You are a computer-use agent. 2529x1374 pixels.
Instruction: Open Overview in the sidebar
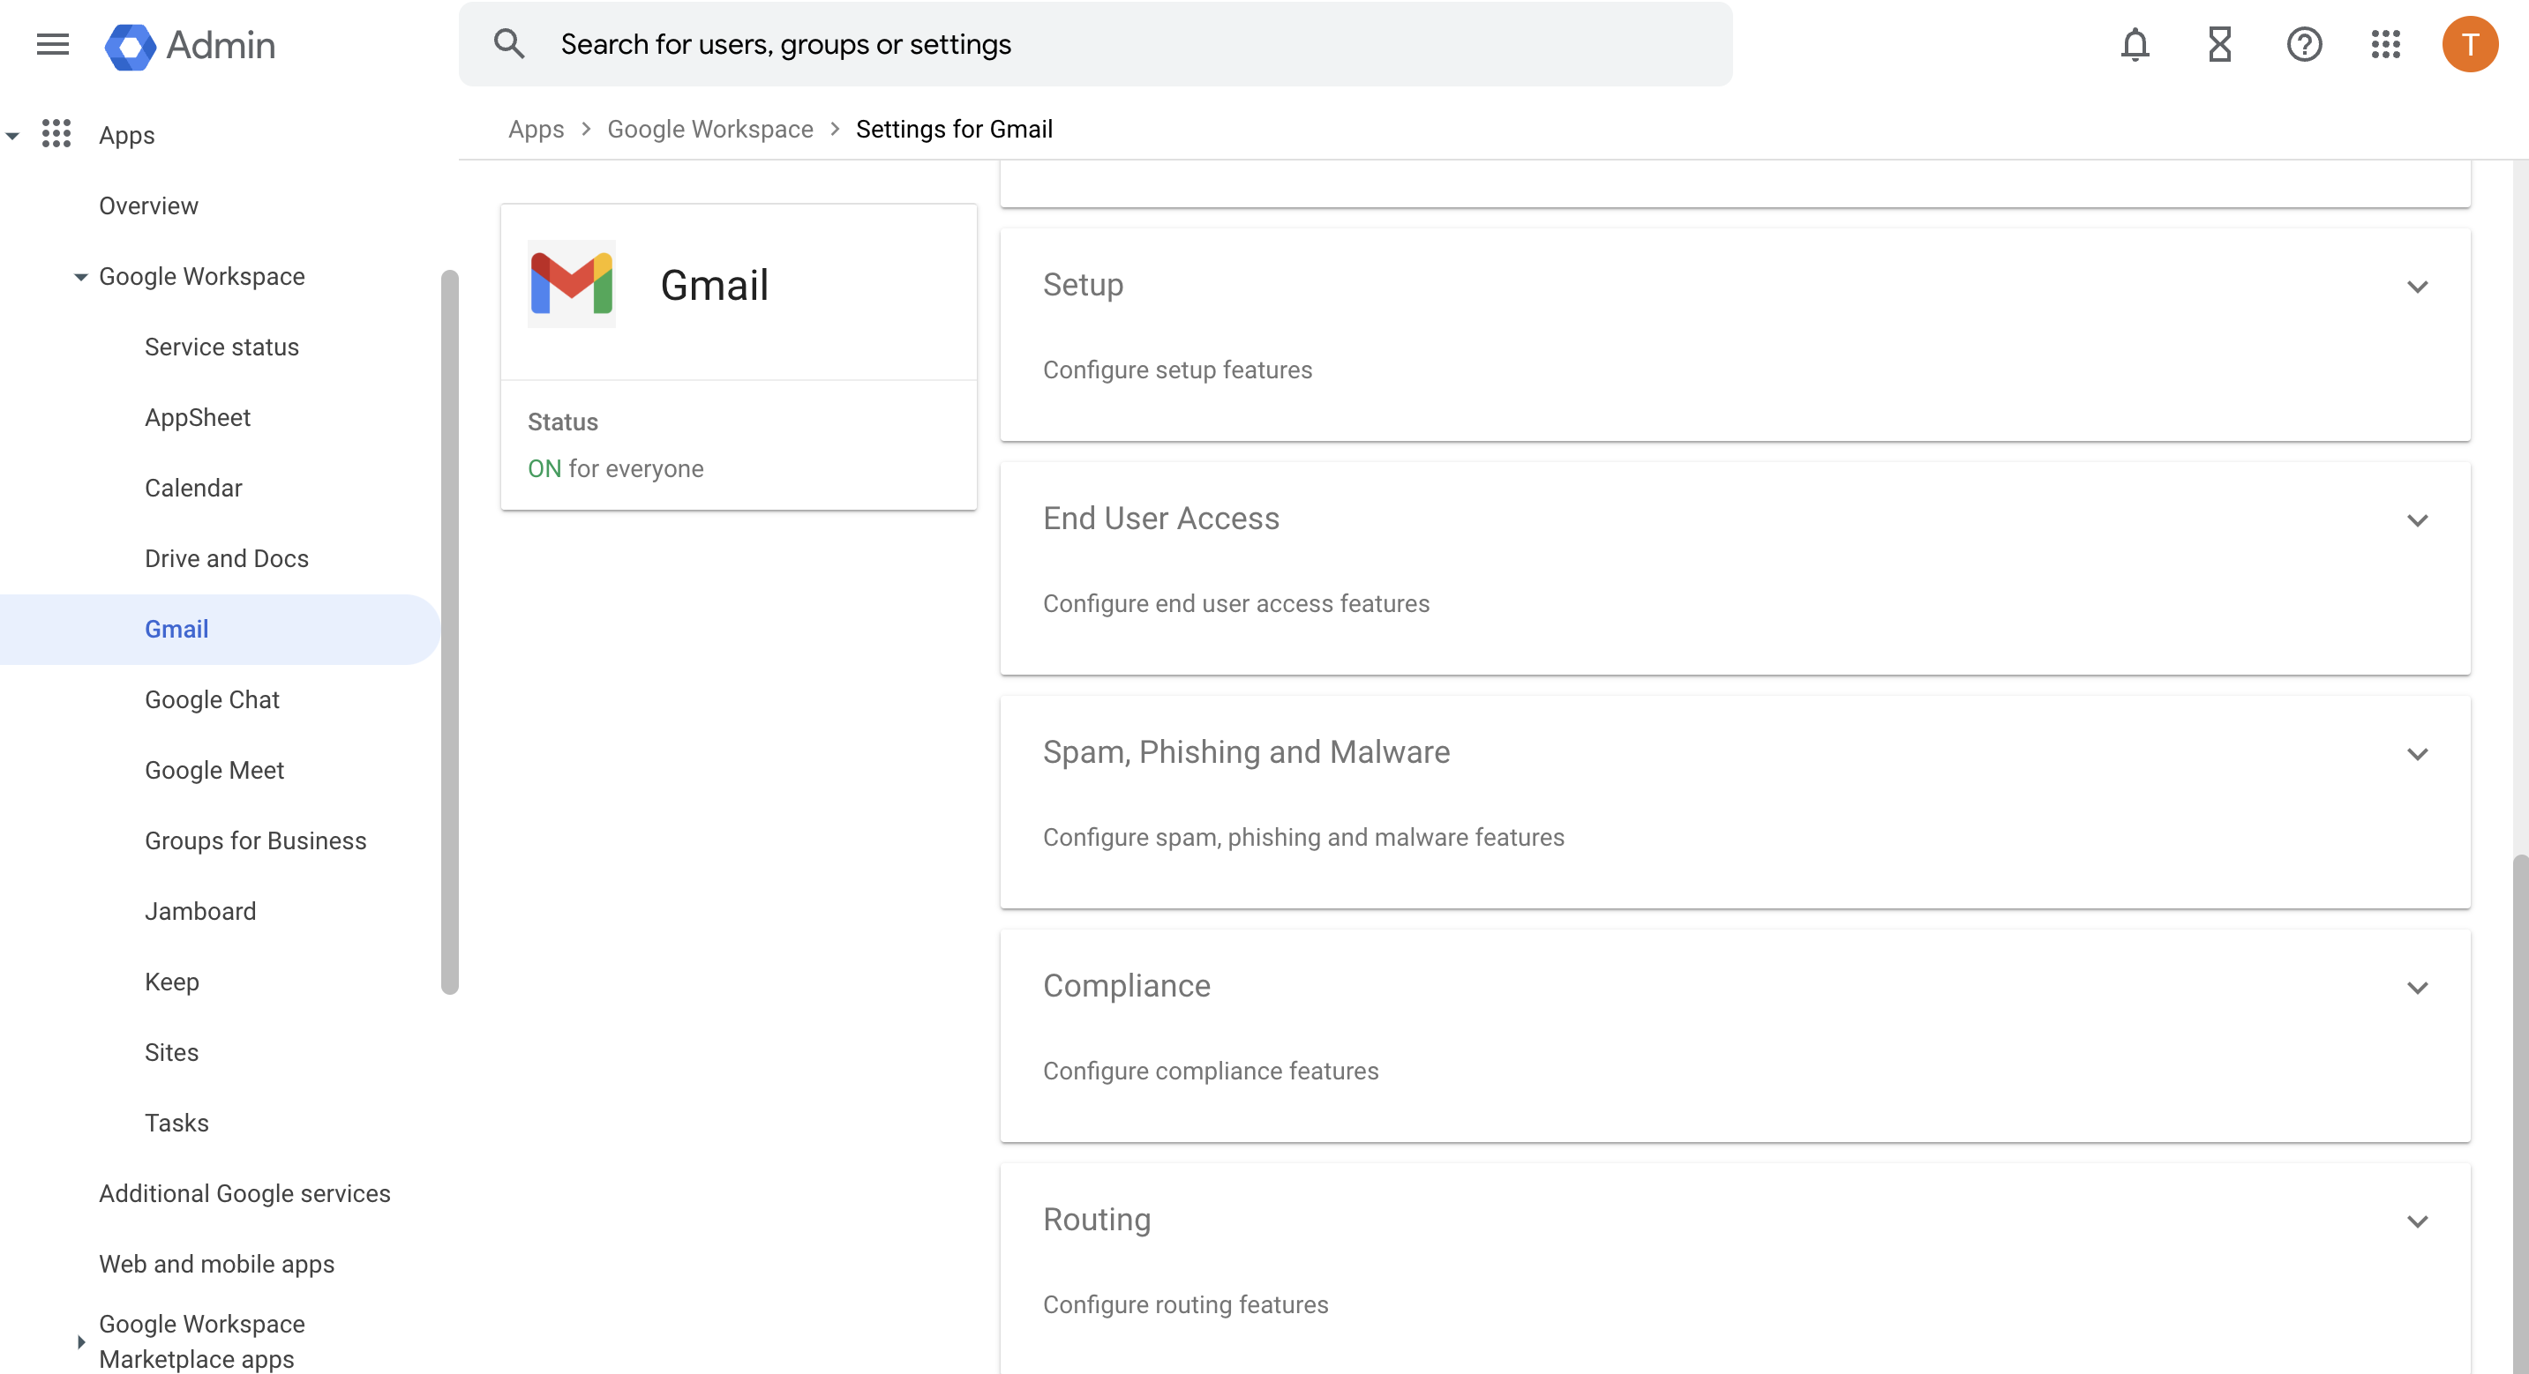click(x=148, y=205)
